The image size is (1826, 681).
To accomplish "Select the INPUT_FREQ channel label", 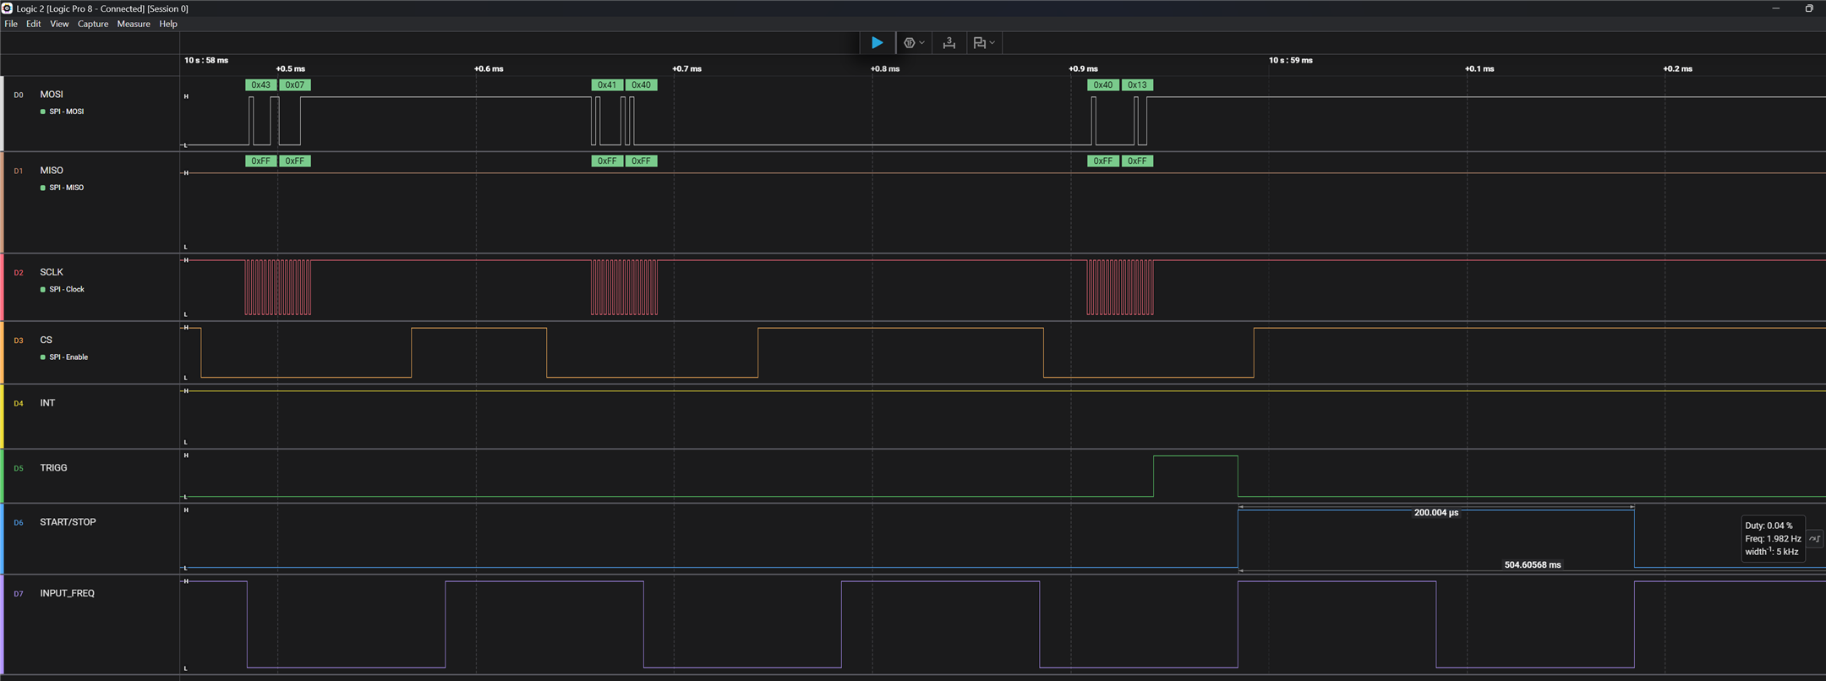I will [67, 593].
